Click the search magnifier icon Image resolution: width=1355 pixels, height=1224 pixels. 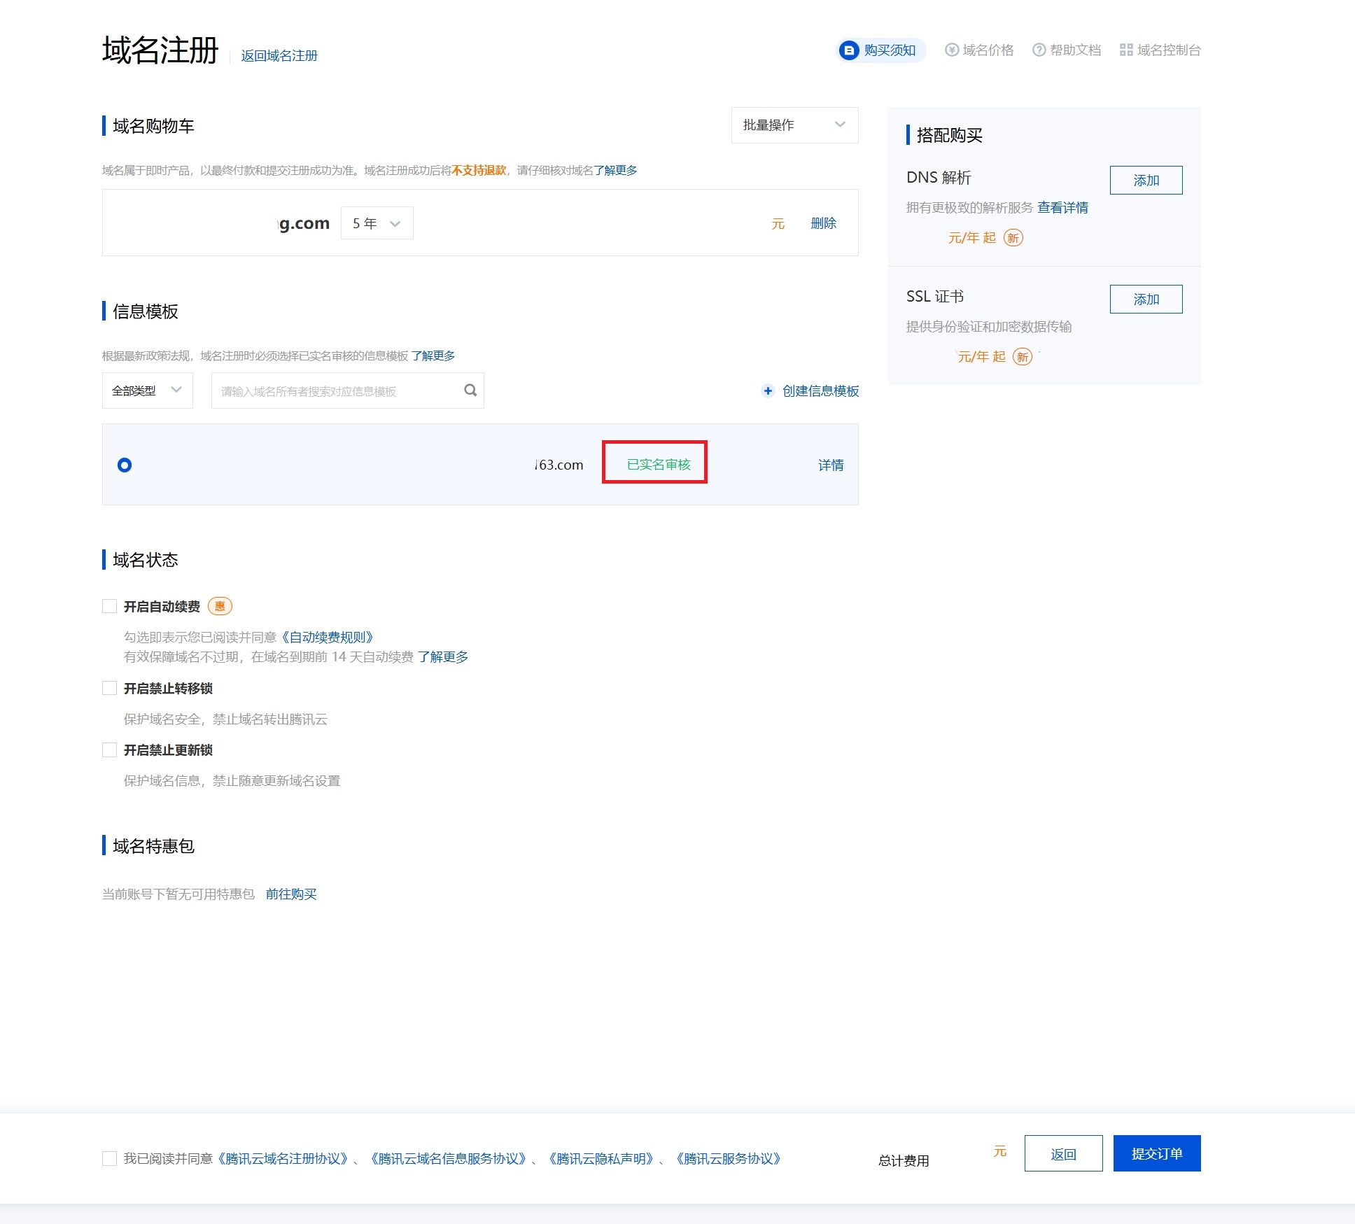[470, 391]
